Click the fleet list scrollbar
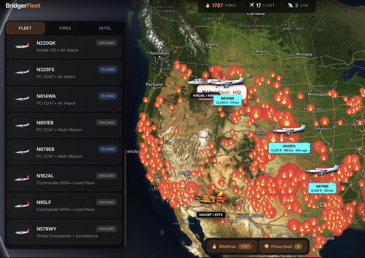This screenshot has width=365, height=258. [x=125, y=199]
